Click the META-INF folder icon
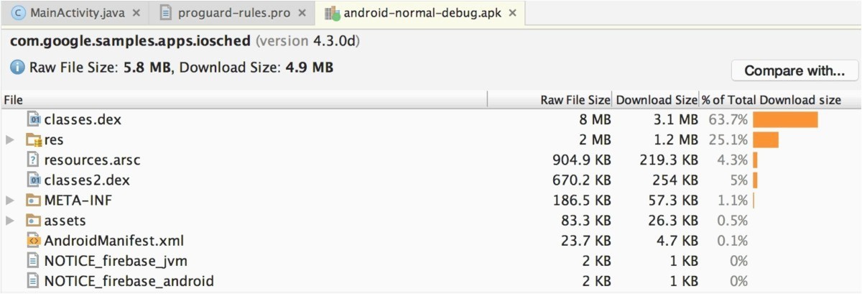This screenshot has width=862, height=294. point(34,201)
